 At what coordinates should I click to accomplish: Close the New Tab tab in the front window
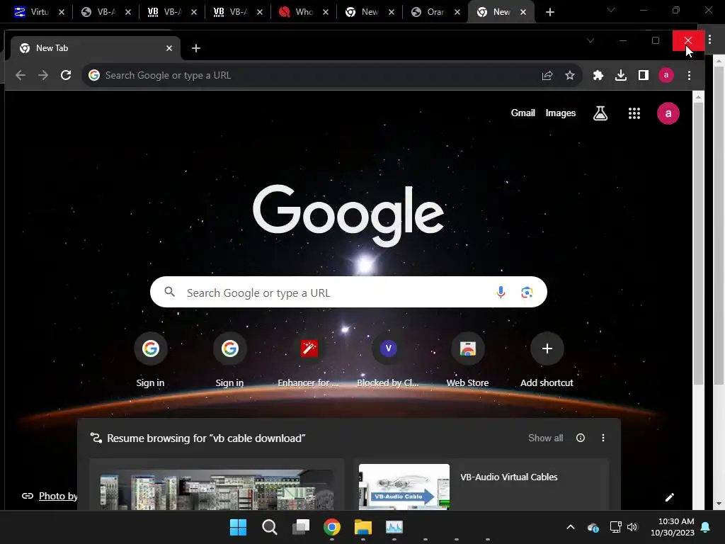click(x=169, y=48)
